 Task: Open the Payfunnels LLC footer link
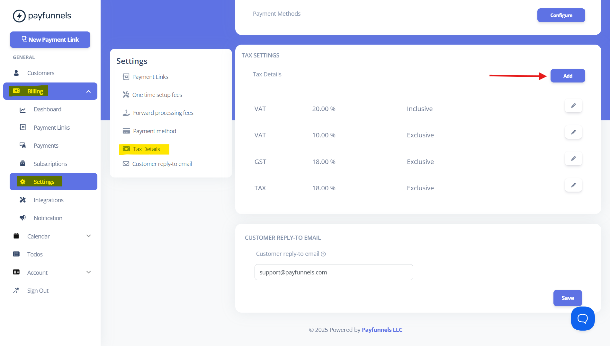382,330
